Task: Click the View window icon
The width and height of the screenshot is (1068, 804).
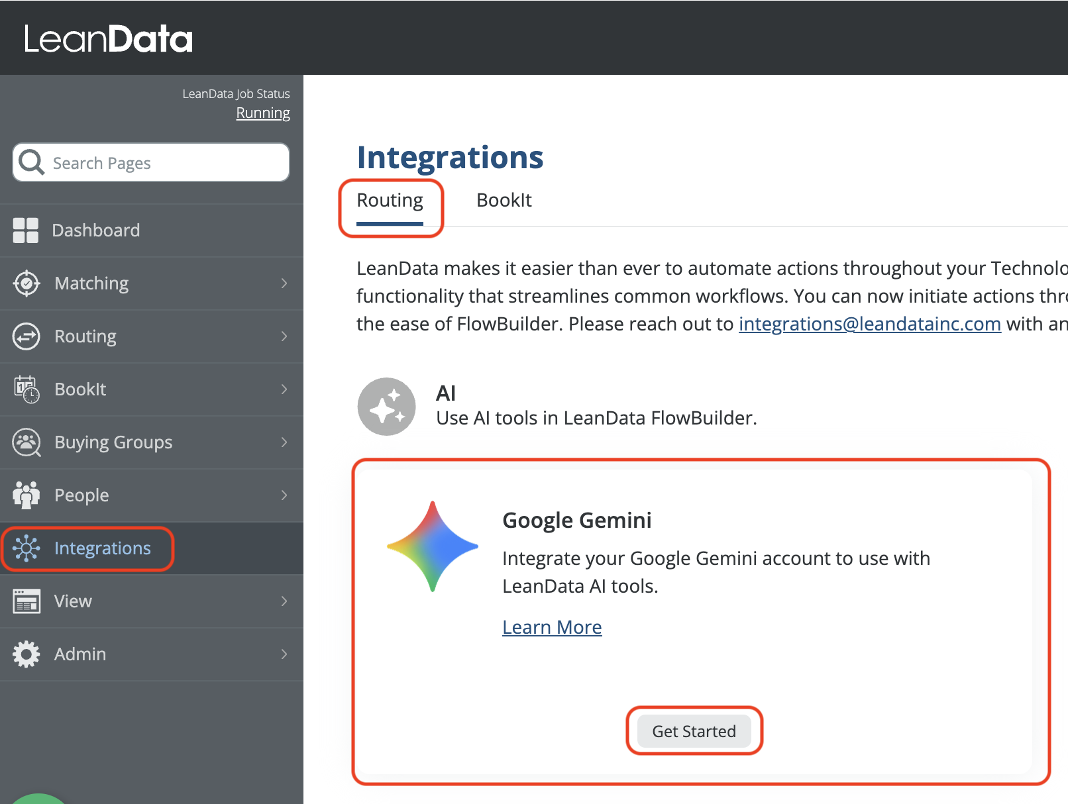Action: coord(27,601)
